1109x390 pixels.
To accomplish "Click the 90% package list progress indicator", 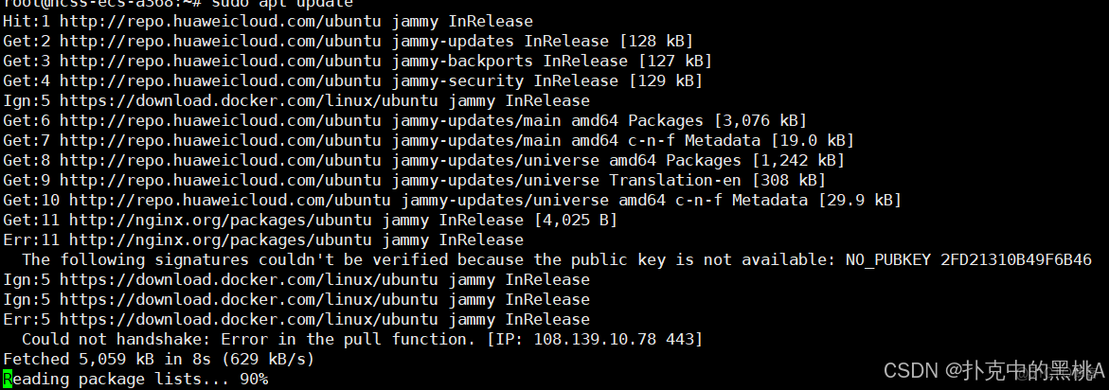I will click(253, 379).
